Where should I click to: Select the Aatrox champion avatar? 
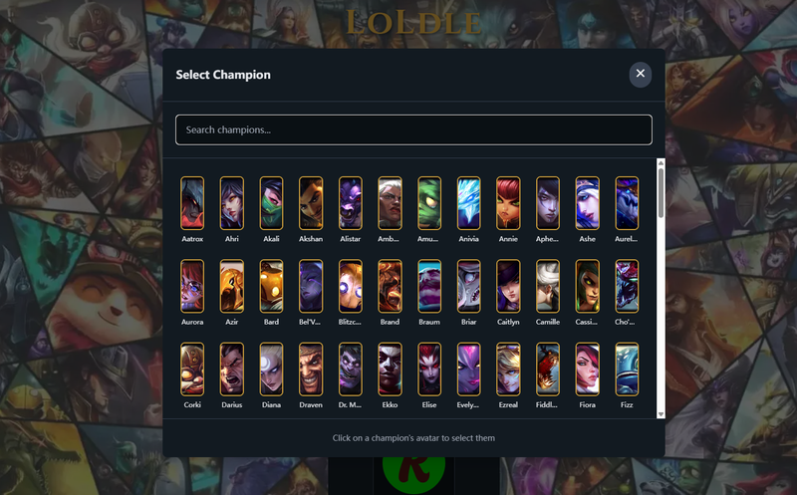tap(192, 203)
